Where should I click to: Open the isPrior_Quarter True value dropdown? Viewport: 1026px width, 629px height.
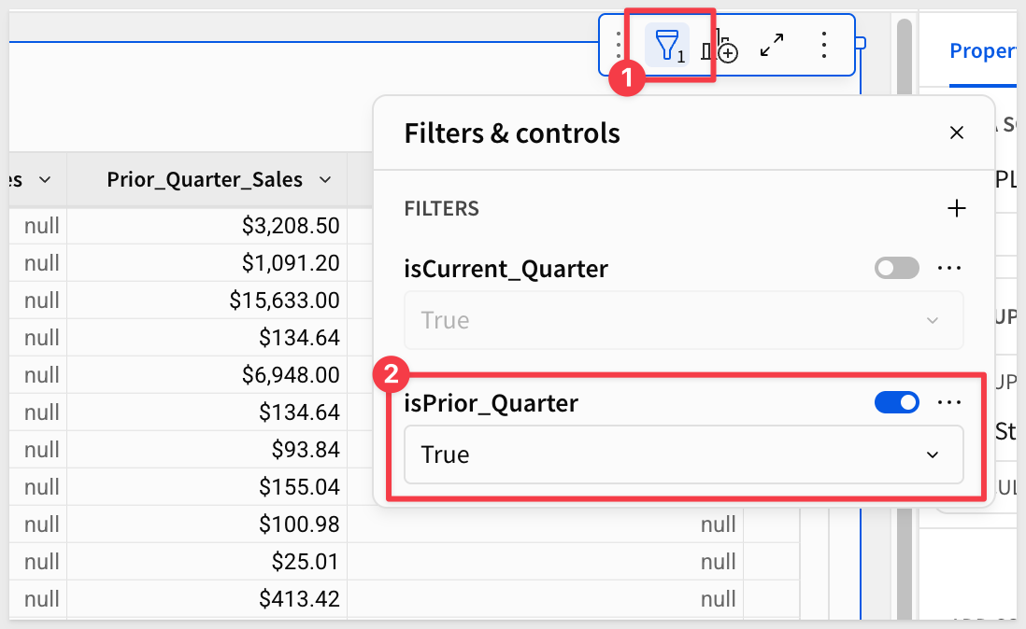click(x=683, y=454)
